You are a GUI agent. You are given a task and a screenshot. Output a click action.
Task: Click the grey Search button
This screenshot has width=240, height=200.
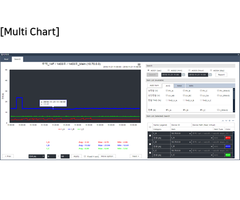click(x=152, y=75)
